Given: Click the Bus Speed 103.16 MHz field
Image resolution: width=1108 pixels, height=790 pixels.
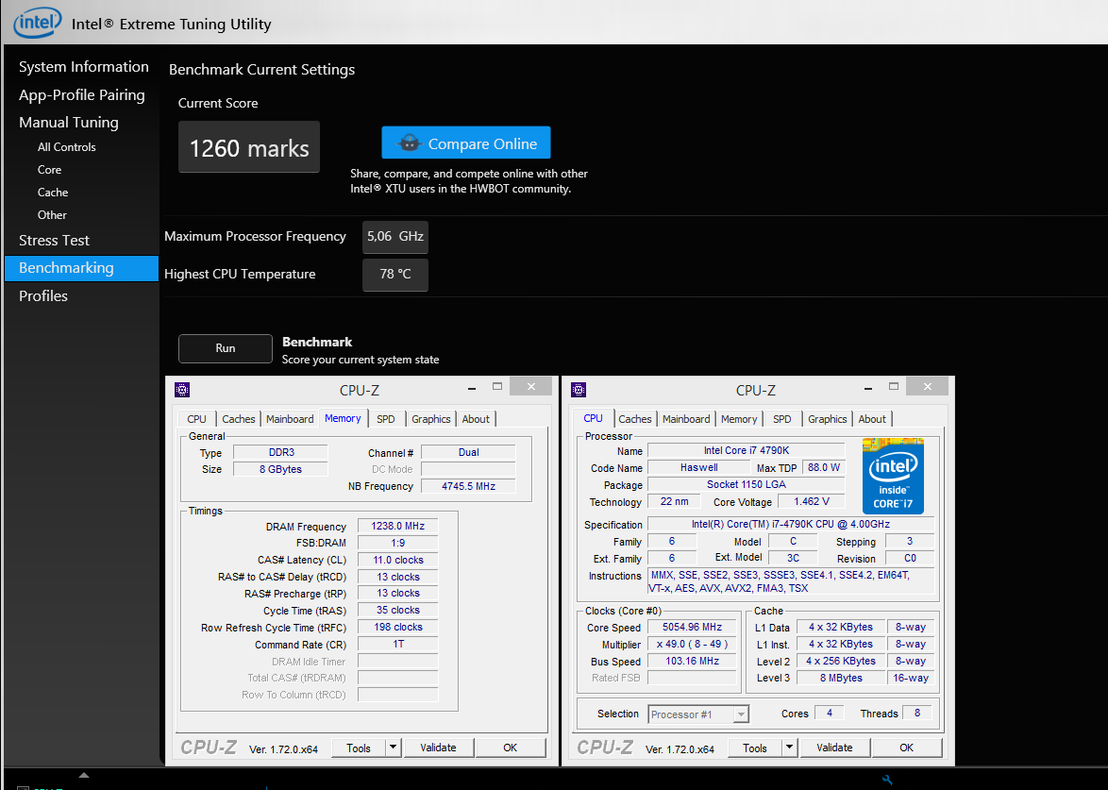Looking at the screenshot, I should pos(692,661).
